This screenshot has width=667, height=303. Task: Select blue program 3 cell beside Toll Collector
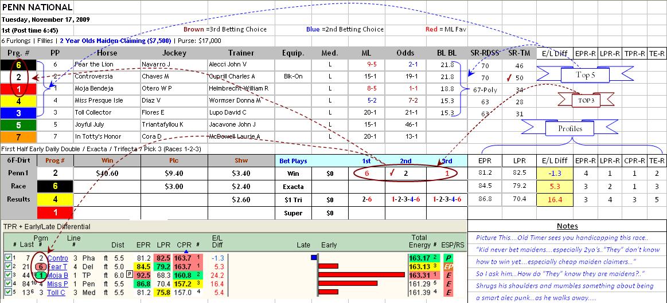(x=18, y=113)
